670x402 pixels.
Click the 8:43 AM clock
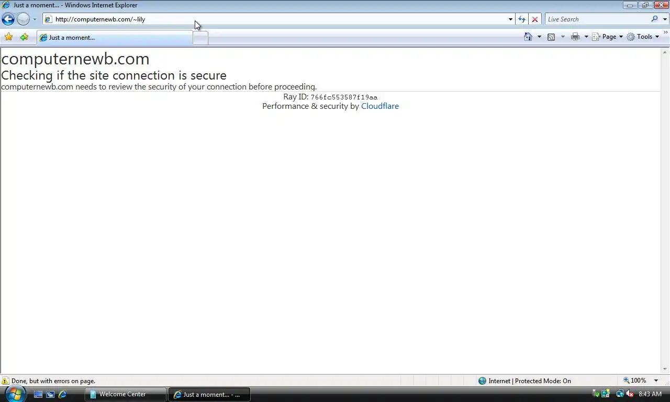tap(650, 394)
